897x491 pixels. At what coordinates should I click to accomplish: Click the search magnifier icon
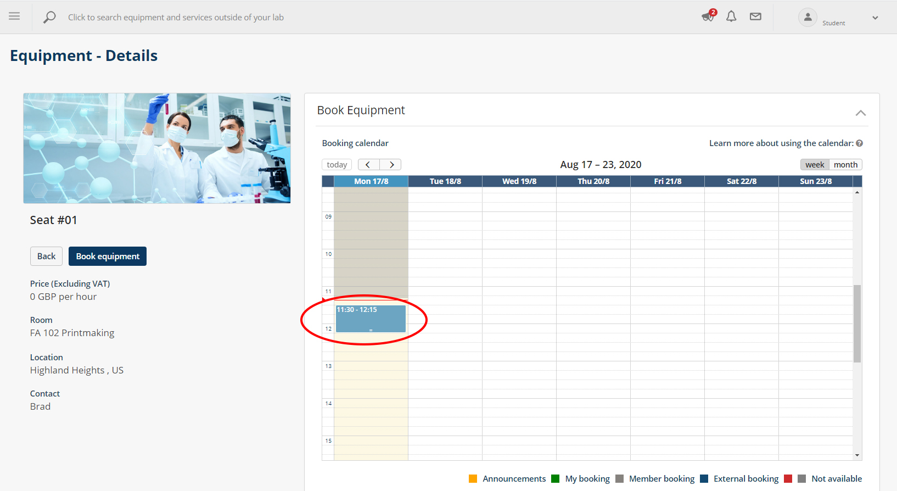49,18
